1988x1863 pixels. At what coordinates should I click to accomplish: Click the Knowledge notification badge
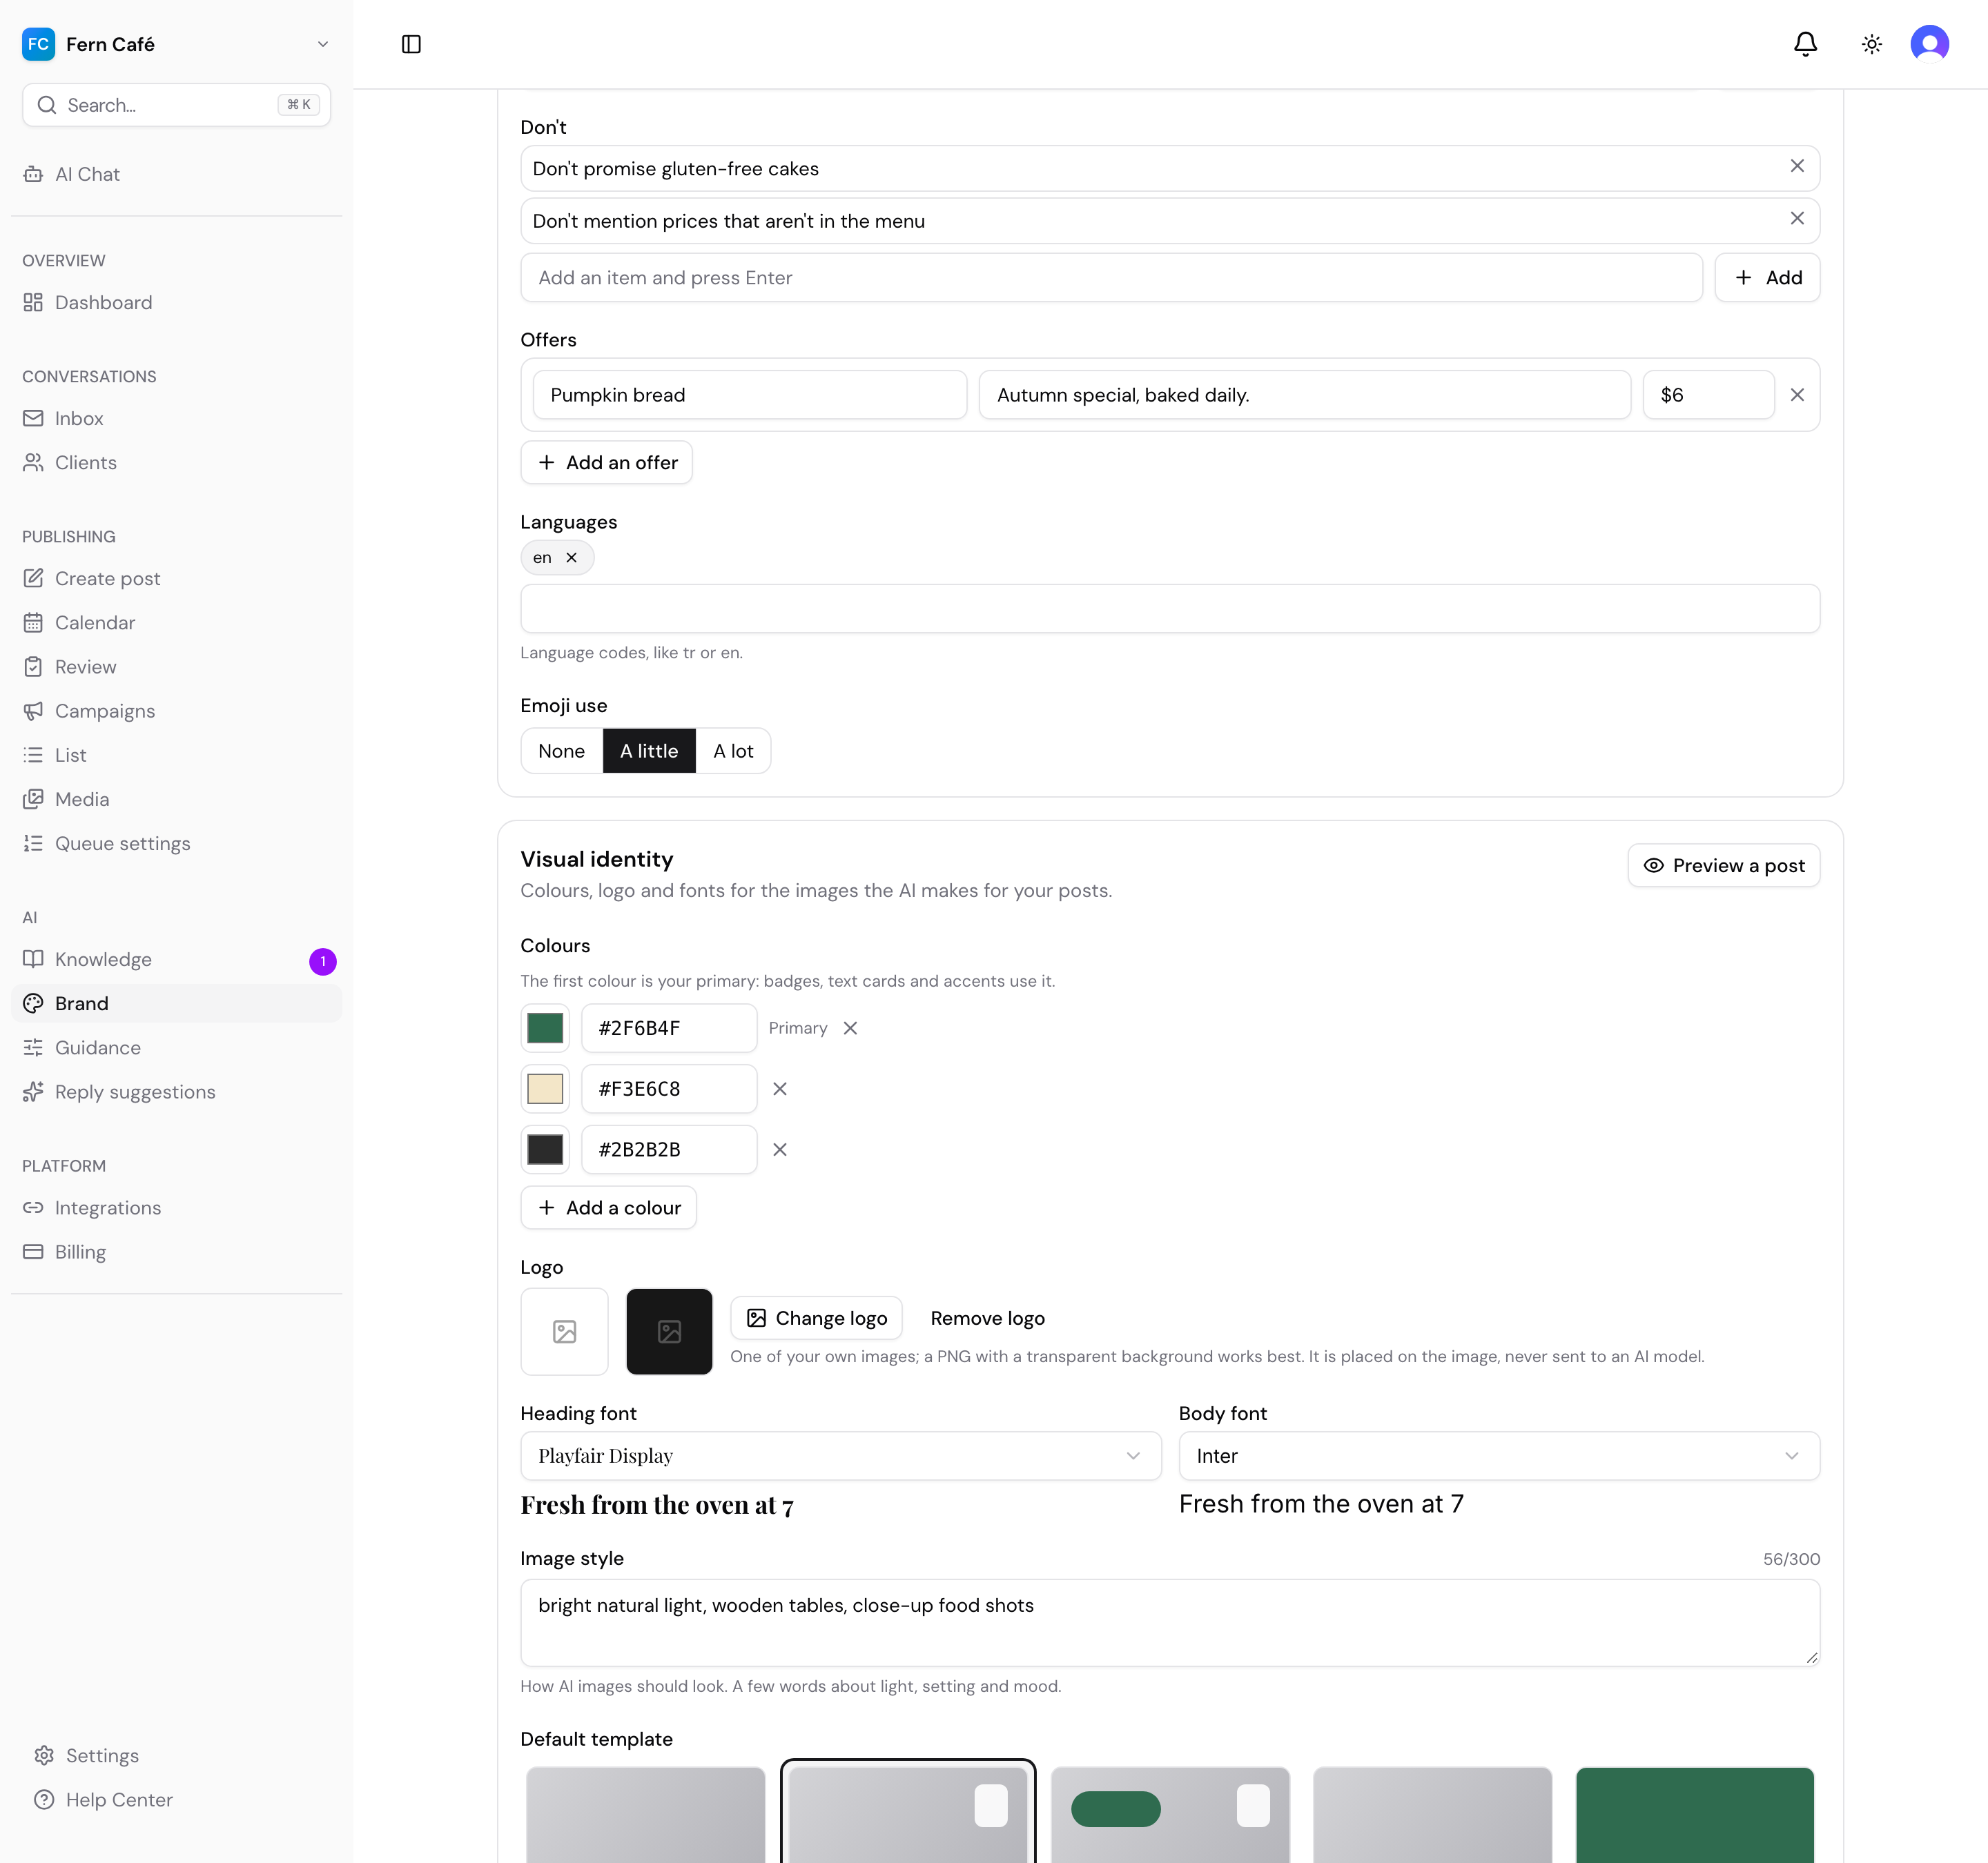pos(322,960)
